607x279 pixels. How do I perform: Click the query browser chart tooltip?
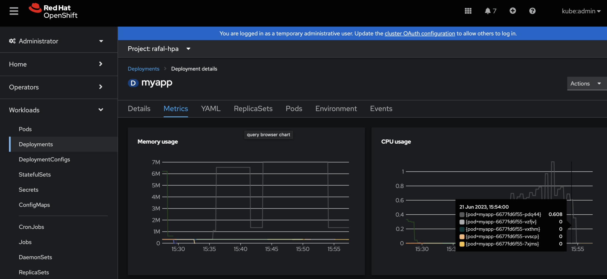coord(269,135)
